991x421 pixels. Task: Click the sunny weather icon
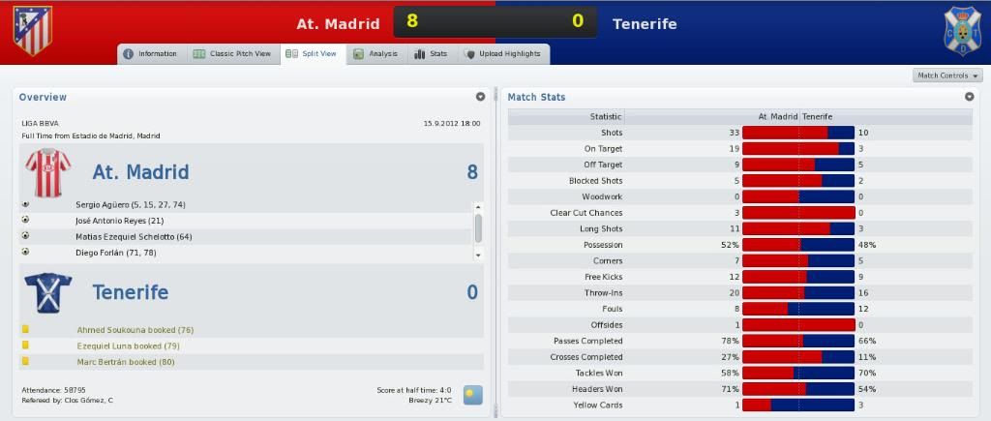coord(472,395)
